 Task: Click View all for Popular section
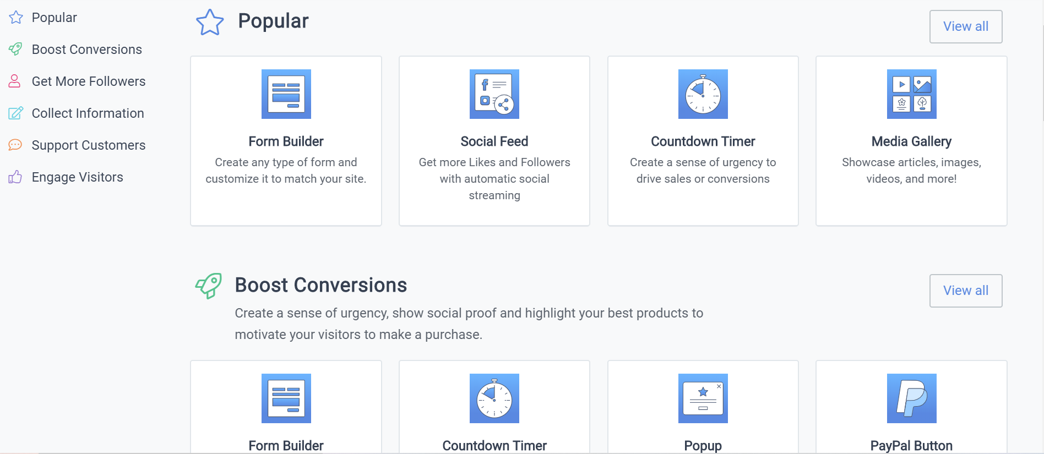tap(966, 26)
